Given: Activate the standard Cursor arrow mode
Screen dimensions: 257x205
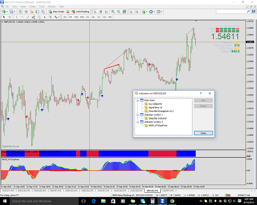Looking at the screenshot, I should coord(4,17).
